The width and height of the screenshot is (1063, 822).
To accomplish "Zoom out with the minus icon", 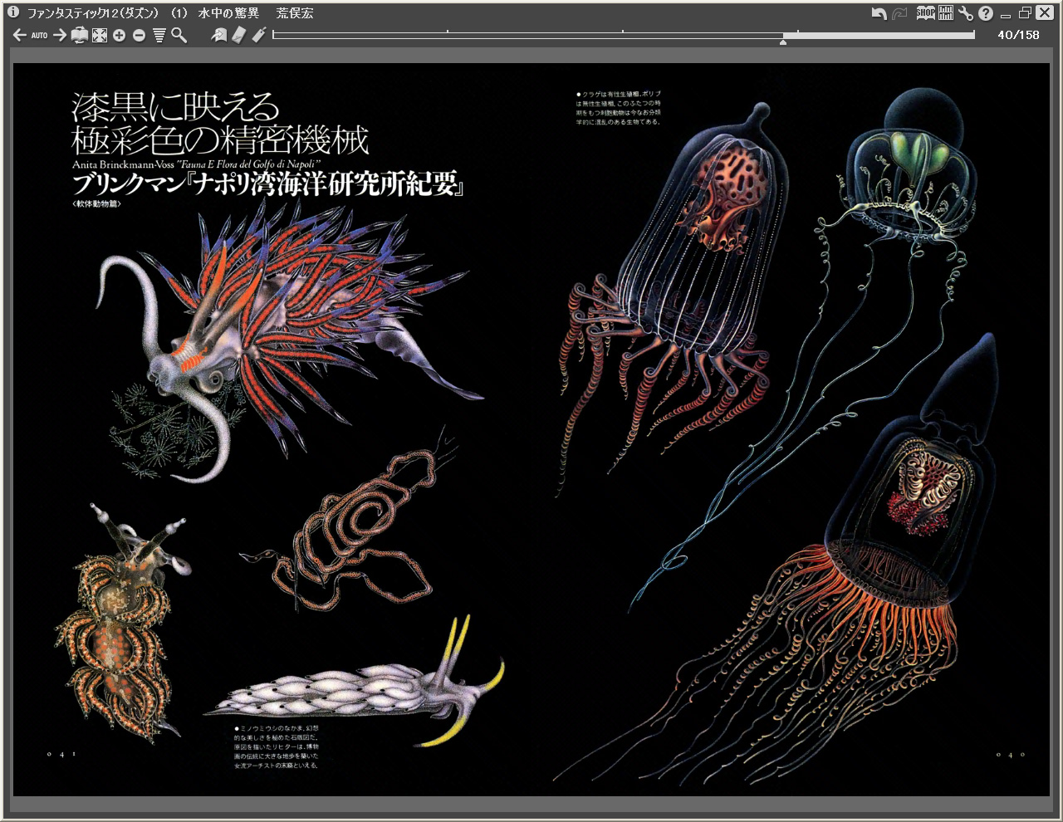I will click(x=139, y=35).
